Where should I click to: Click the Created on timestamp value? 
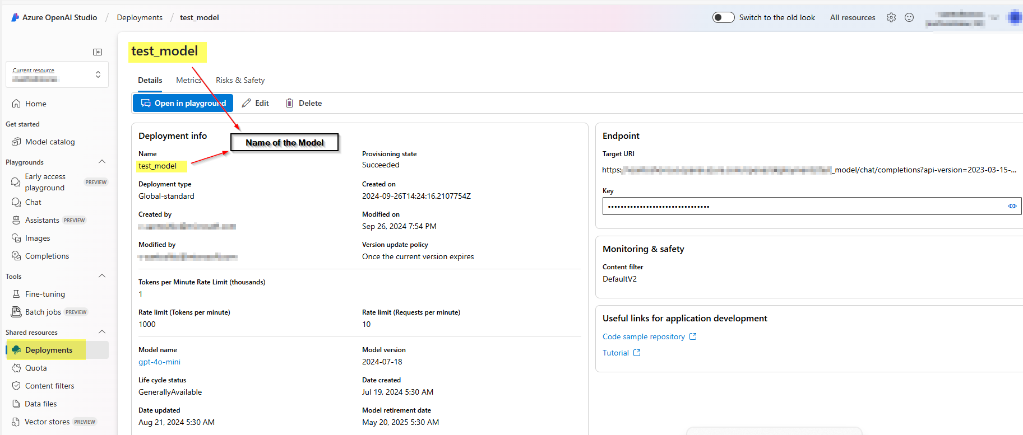(416, 197)
